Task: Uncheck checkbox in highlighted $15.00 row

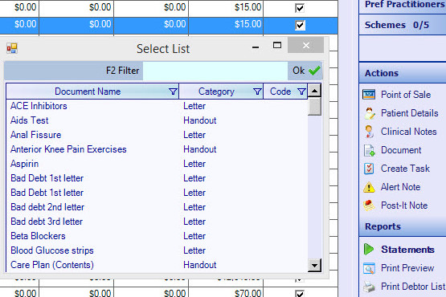Action: pyautogui.click(x=300, y=26)
